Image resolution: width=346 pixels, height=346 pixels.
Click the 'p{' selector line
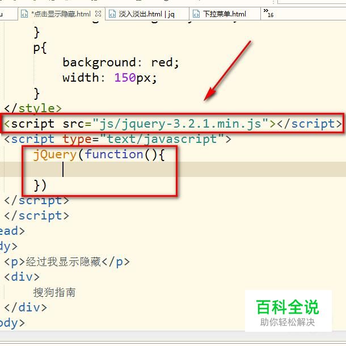pyautogui.click(x=40, y=48)
